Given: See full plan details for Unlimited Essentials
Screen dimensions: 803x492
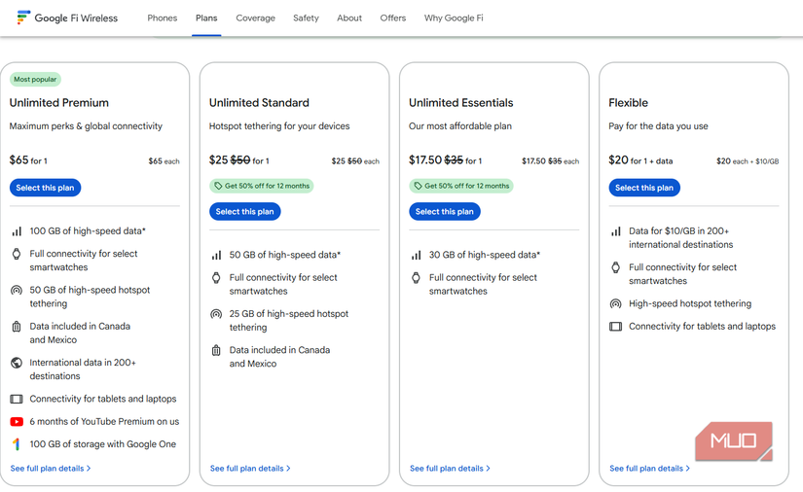Looking at the screenshot, I should [450, 469].
